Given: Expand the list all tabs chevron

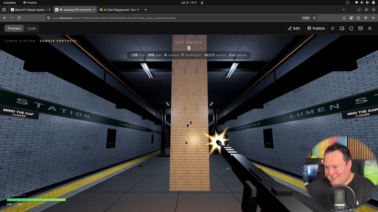Looking at the screenshot, I should tap(344, 10).
